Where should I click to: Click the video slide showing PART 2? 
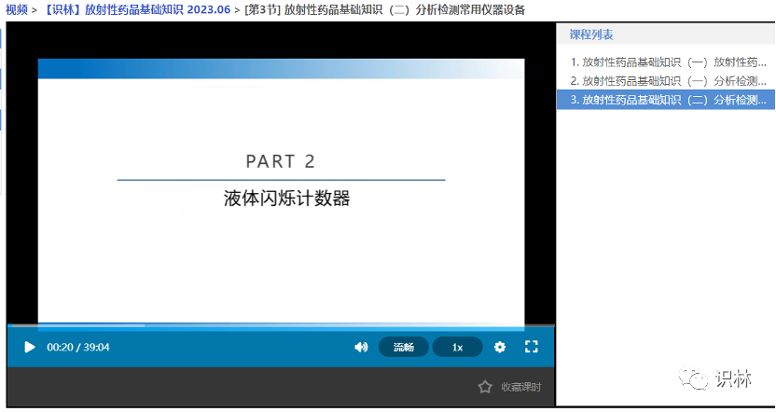281,193
